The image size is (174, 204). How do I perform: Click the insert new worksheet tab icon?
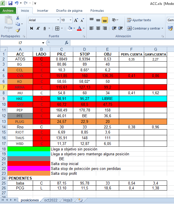80,200
